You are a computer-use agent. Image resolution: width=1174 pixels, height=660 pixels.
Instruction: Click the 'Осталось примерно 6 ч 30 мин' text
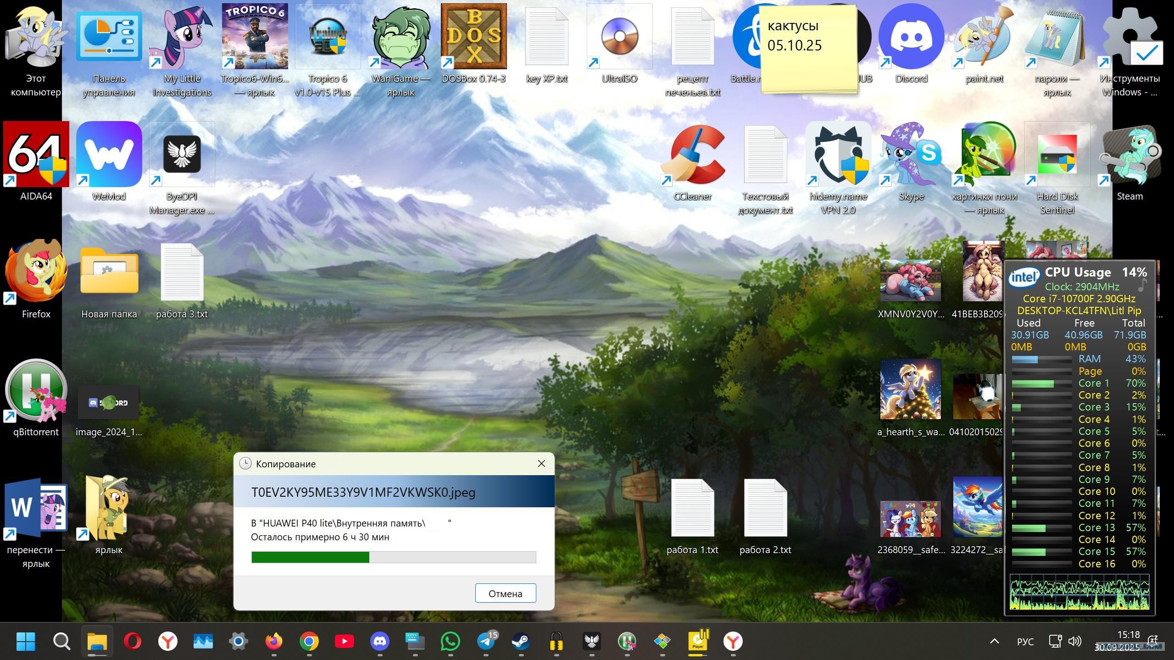point(320,537)
